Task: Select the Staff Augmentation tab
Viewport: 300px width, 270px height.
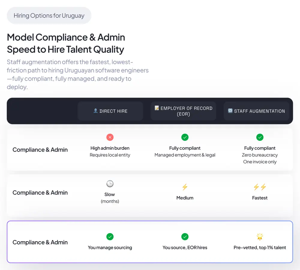Action: (x=256, y=111)
